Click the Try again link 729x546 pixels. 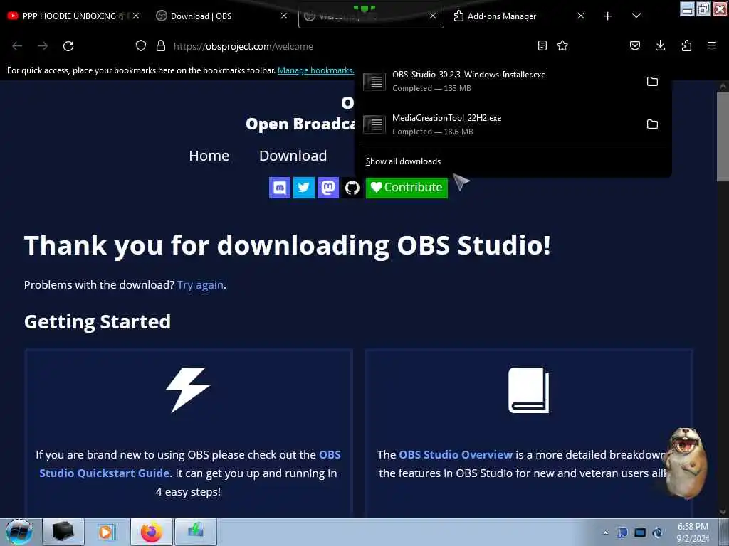[200, 284]
